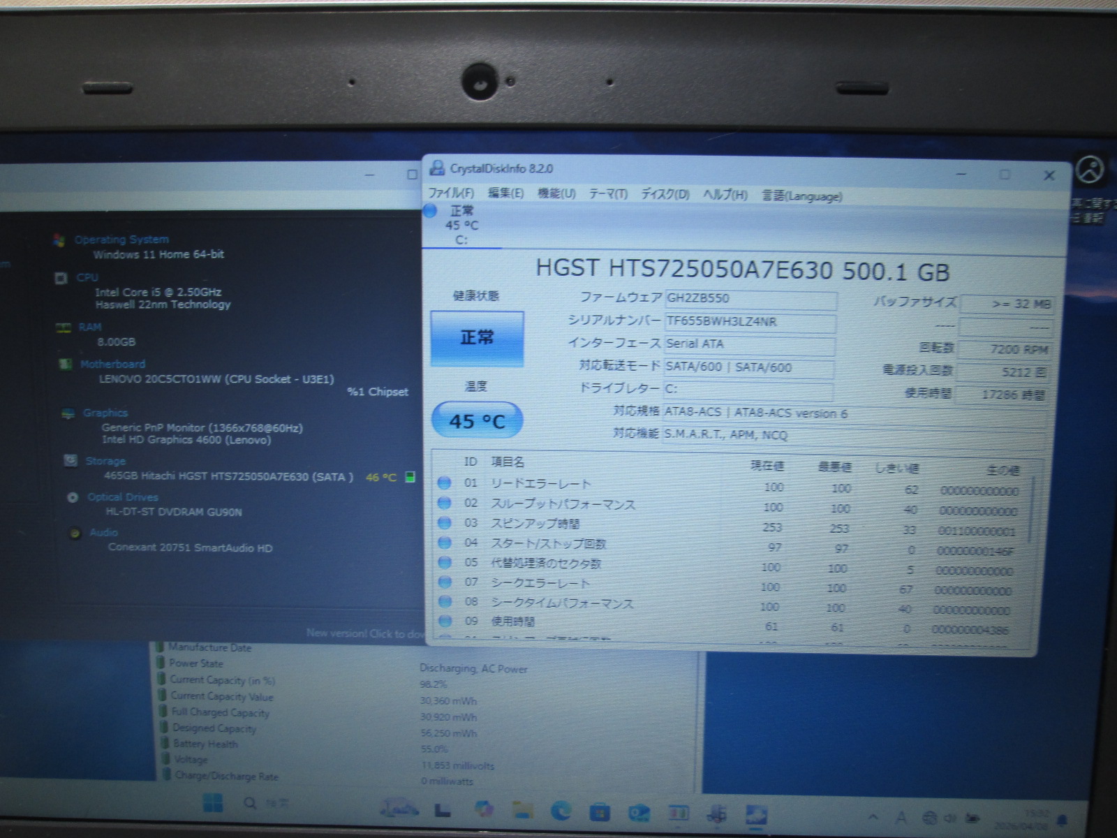Open Microsoft Store from the taskbar

coord(599,812)
